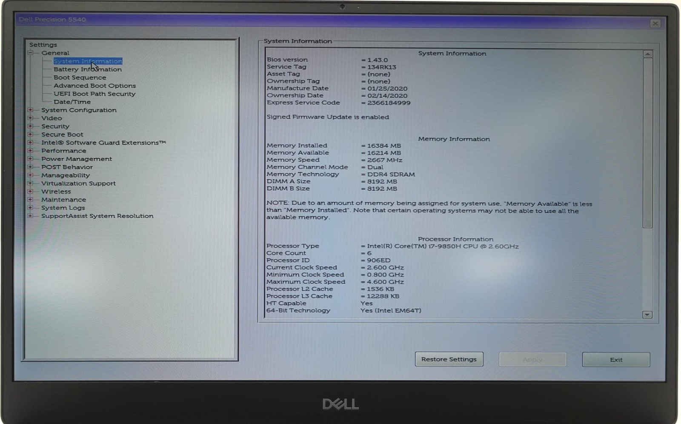Expand the Secure Boot node
Image resolution: width=681 pixels, height=424 pixels.
click(30, 134)
